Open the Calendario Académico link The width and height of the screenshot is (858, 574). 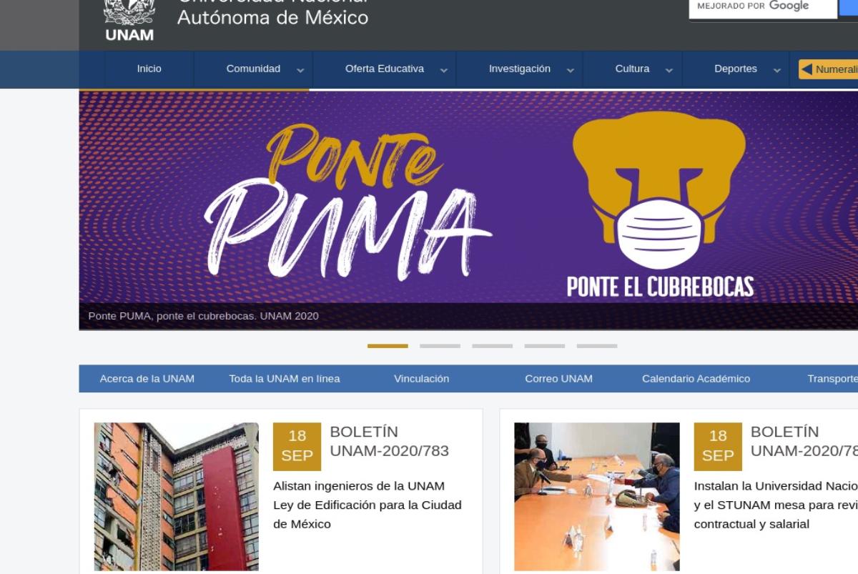696,379
